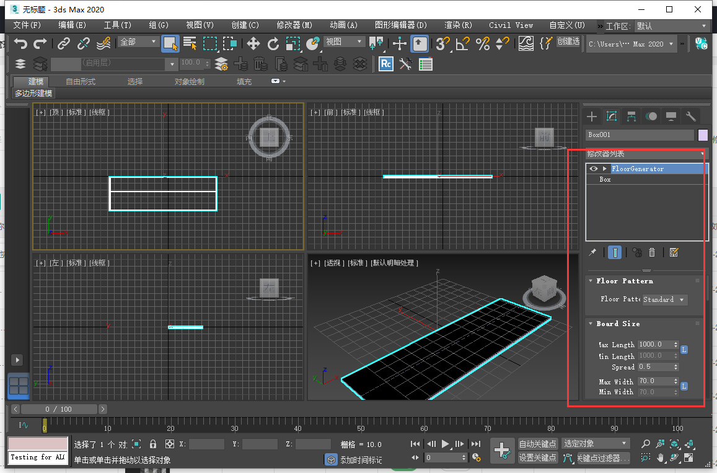Screen dimensions: 717x473
Task: Toggle selection lock padlock icon
Action: [153, 444]
